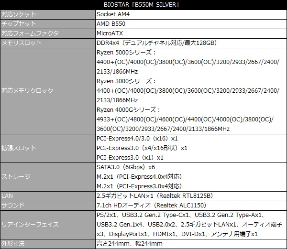Select the 拡張スロット label cell

pyautogui.click(x=48, y=148)
